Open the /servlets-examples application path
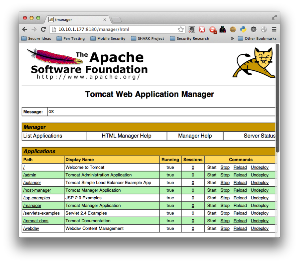The height and width of the screenshot is (264, 299). click(42, 213)
